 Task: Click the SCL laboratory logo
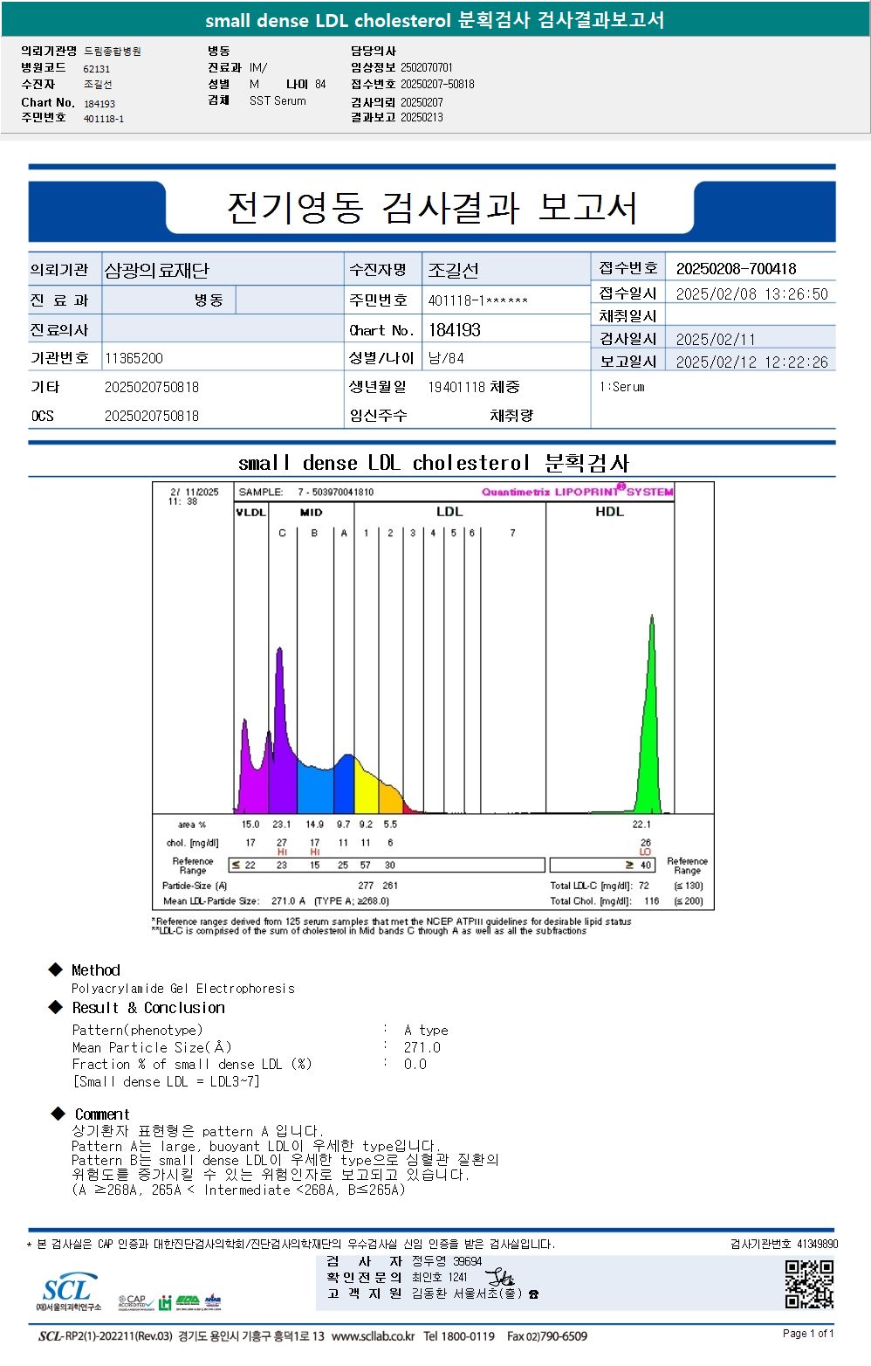coord(69,1293)
